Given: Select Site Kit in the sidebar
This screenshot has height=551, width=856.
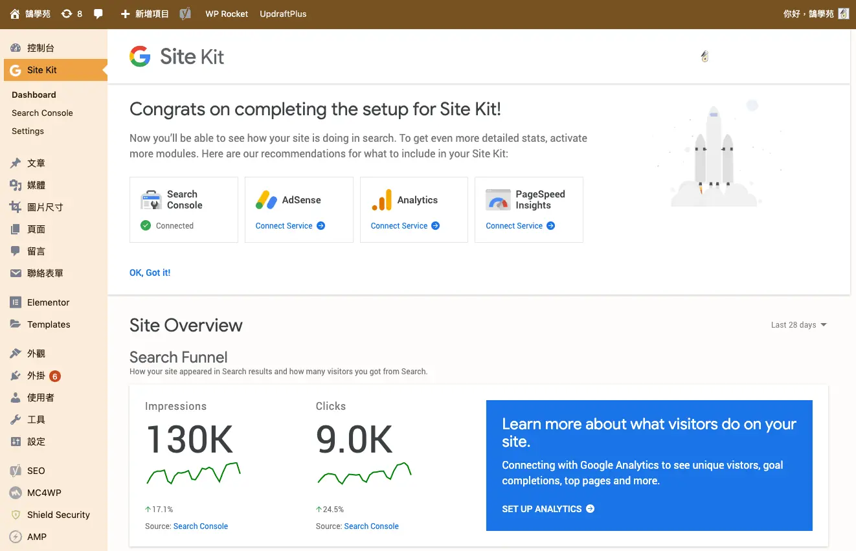Looking at the screenshot, I should coord(56,70).
